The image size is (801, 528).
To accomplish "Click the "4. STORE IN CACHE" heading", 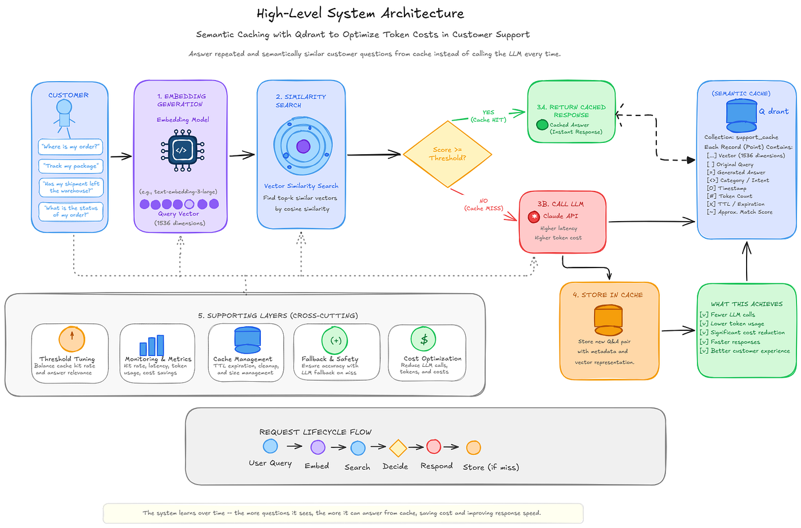I will point(608,295).
